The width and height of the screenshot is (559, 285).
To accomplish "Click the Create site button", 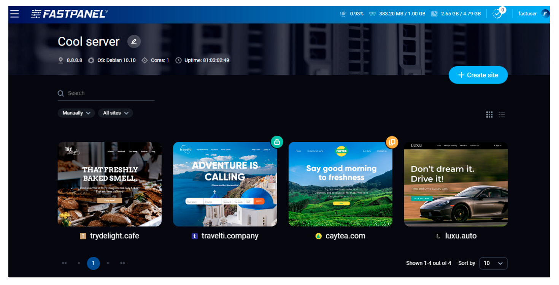I will (478, 75).
